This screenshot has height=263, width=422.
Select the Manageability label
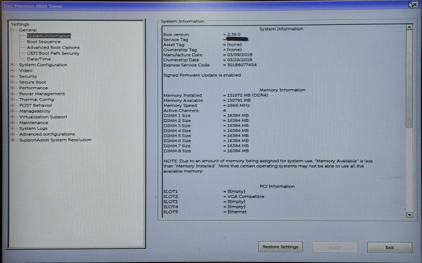click(x=35, y=111)
